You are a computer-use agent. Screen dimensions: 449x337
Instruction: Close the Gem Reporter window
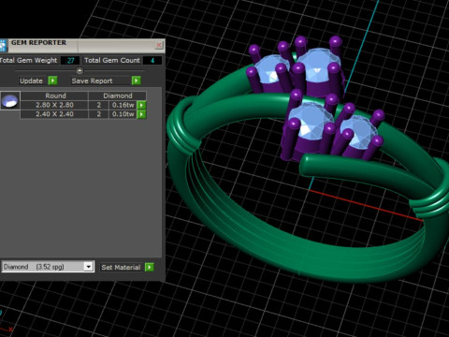click(159, 45)
